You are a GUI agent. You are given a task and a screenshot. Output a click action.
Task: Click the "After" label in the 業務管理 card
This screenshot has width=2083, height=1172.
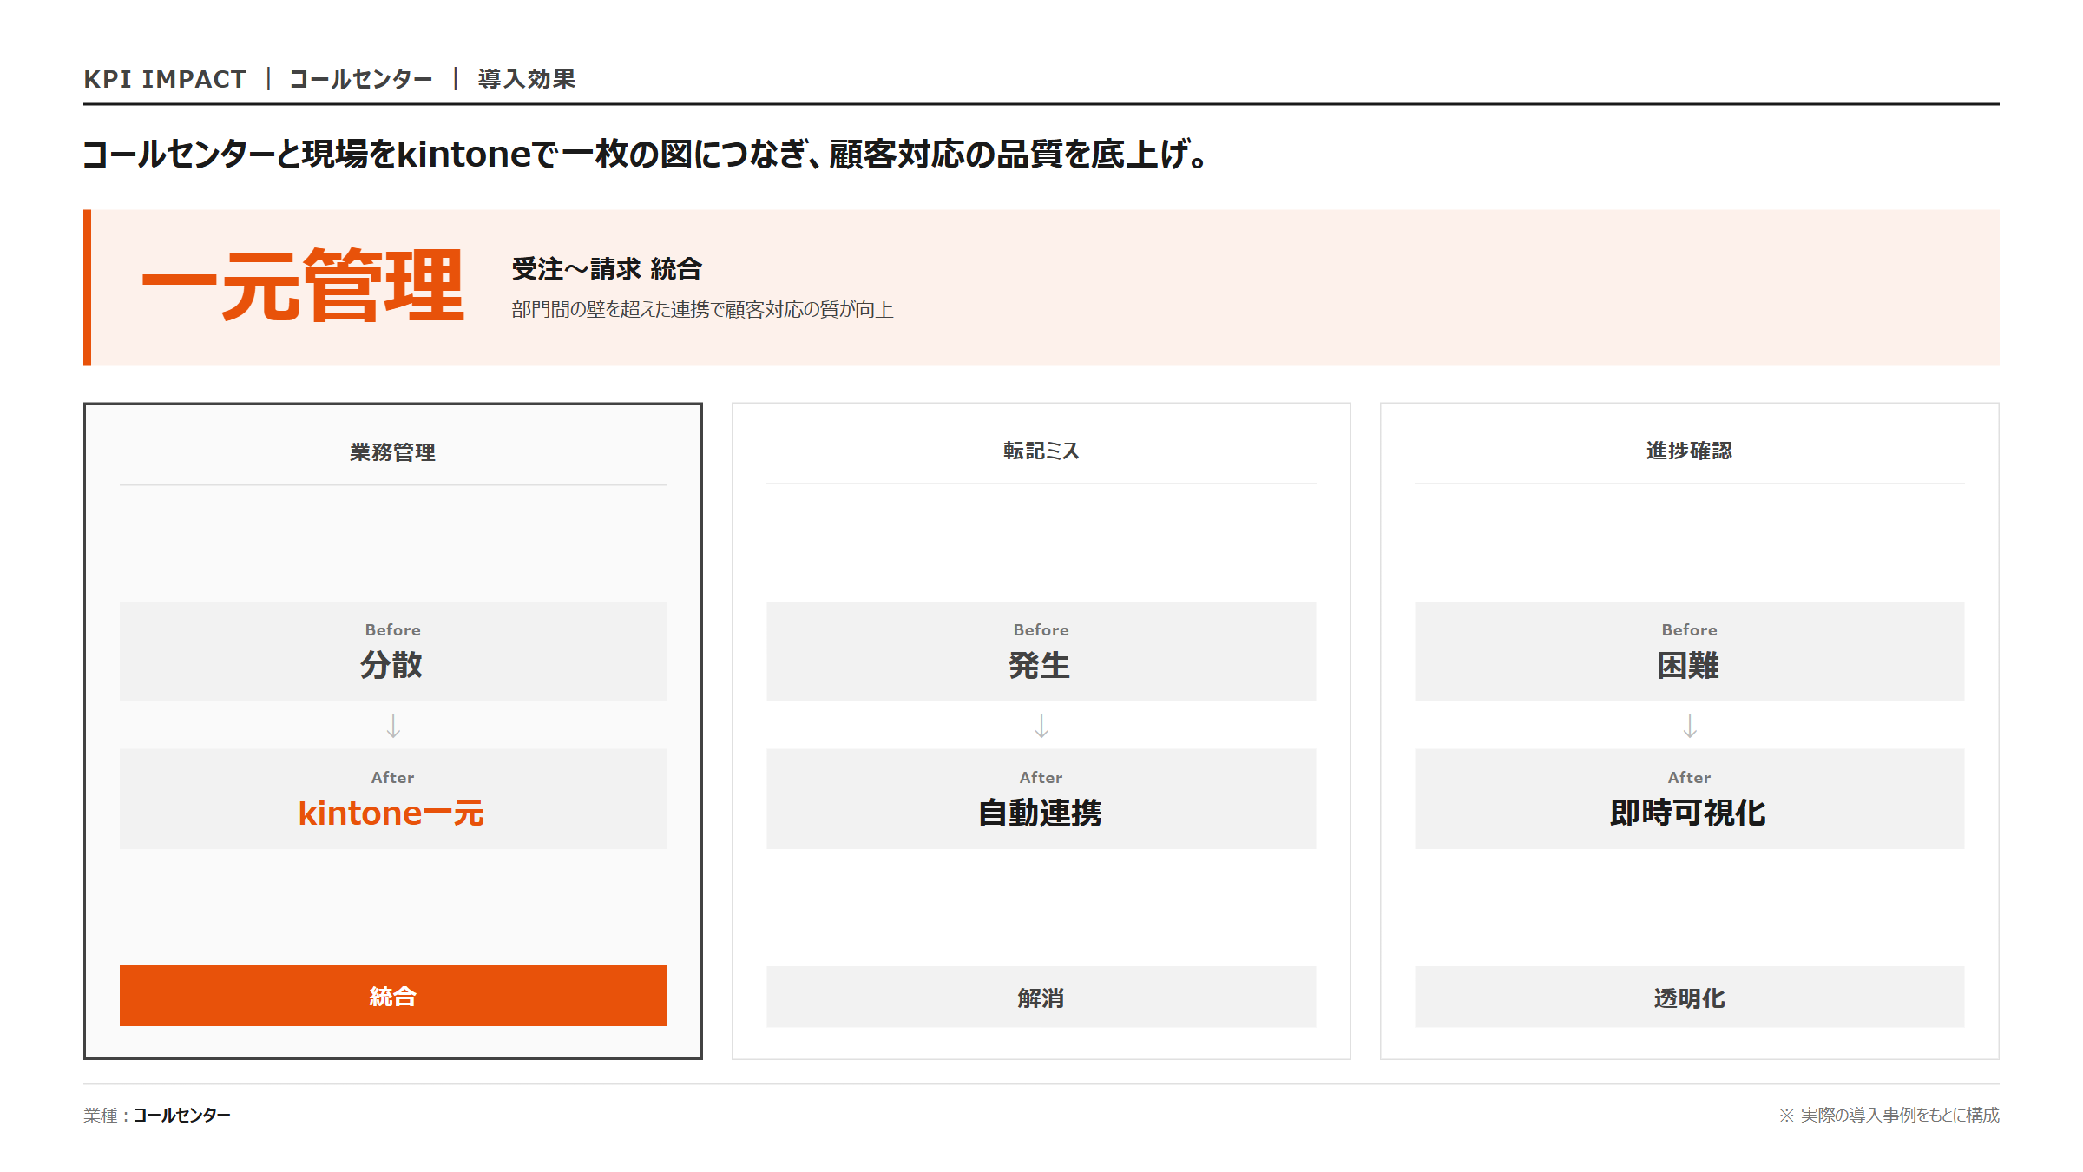393,777
